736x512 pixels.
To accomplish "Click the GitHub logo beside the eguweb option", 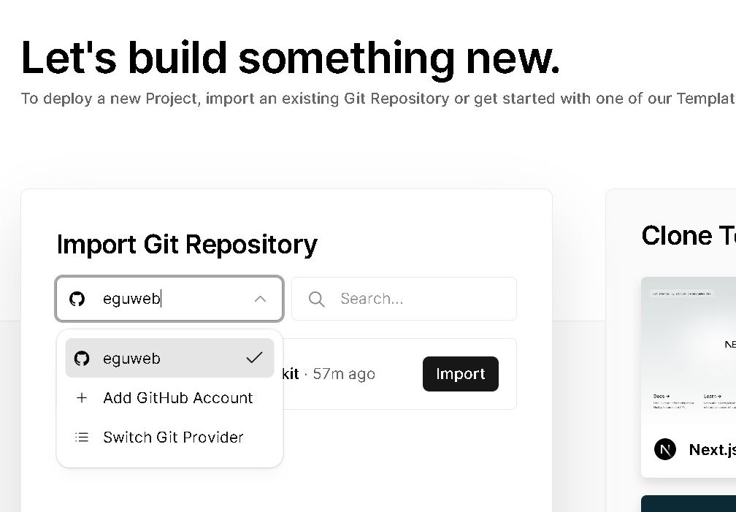I will coord(82,359).
